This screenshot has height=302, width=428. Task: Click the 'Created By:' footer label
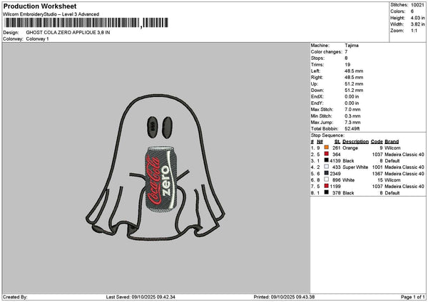click(15, 297)
